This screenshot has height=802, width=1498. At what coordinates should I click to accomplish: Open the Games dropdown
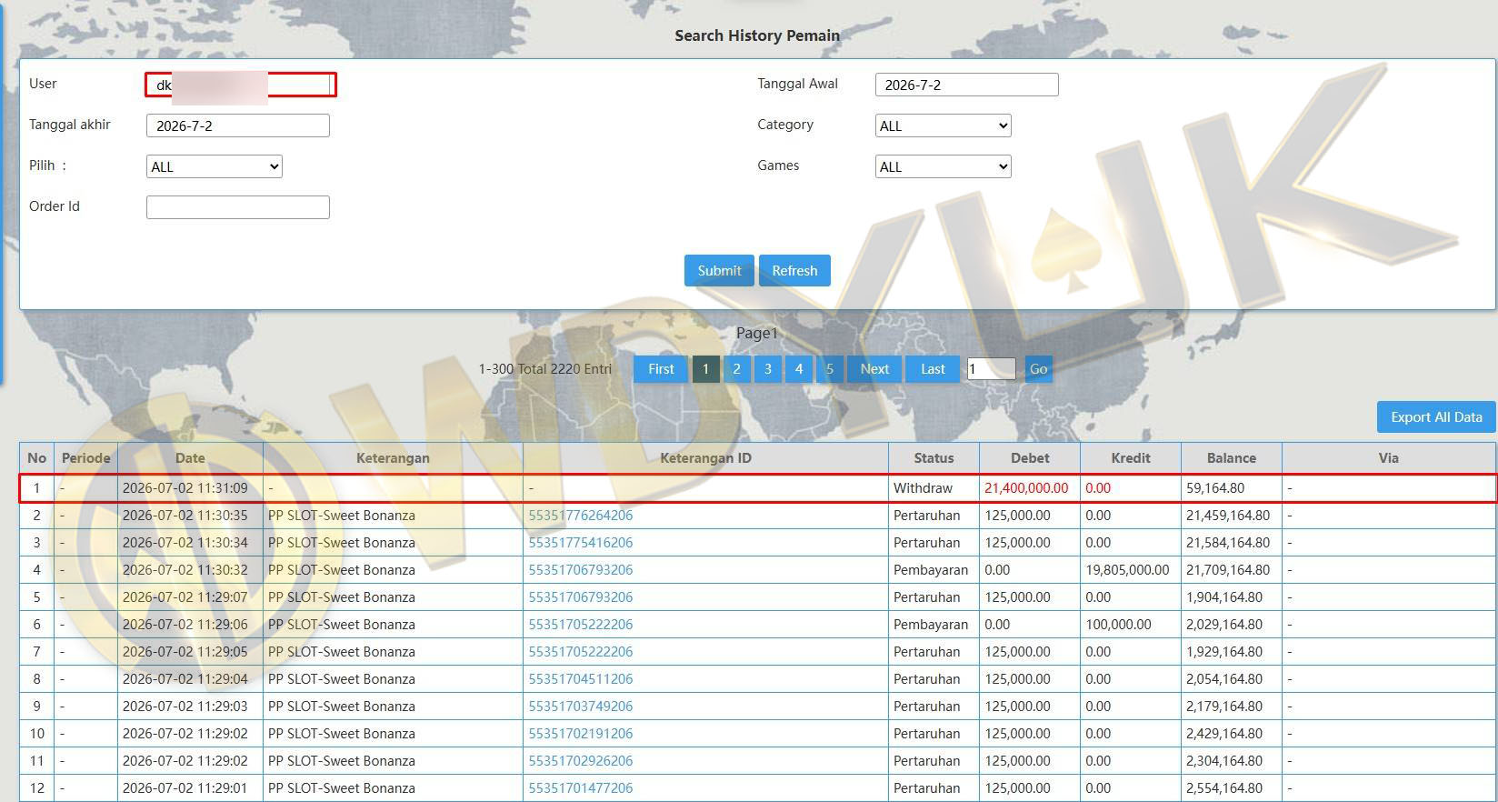click(x=943, y=166)
